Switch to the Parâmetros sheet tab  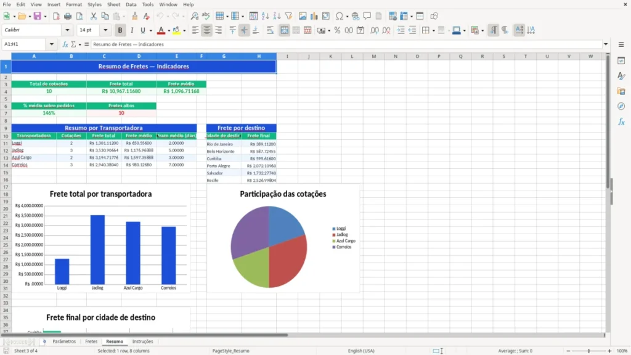pyautogui.click(x=64, y=341)
